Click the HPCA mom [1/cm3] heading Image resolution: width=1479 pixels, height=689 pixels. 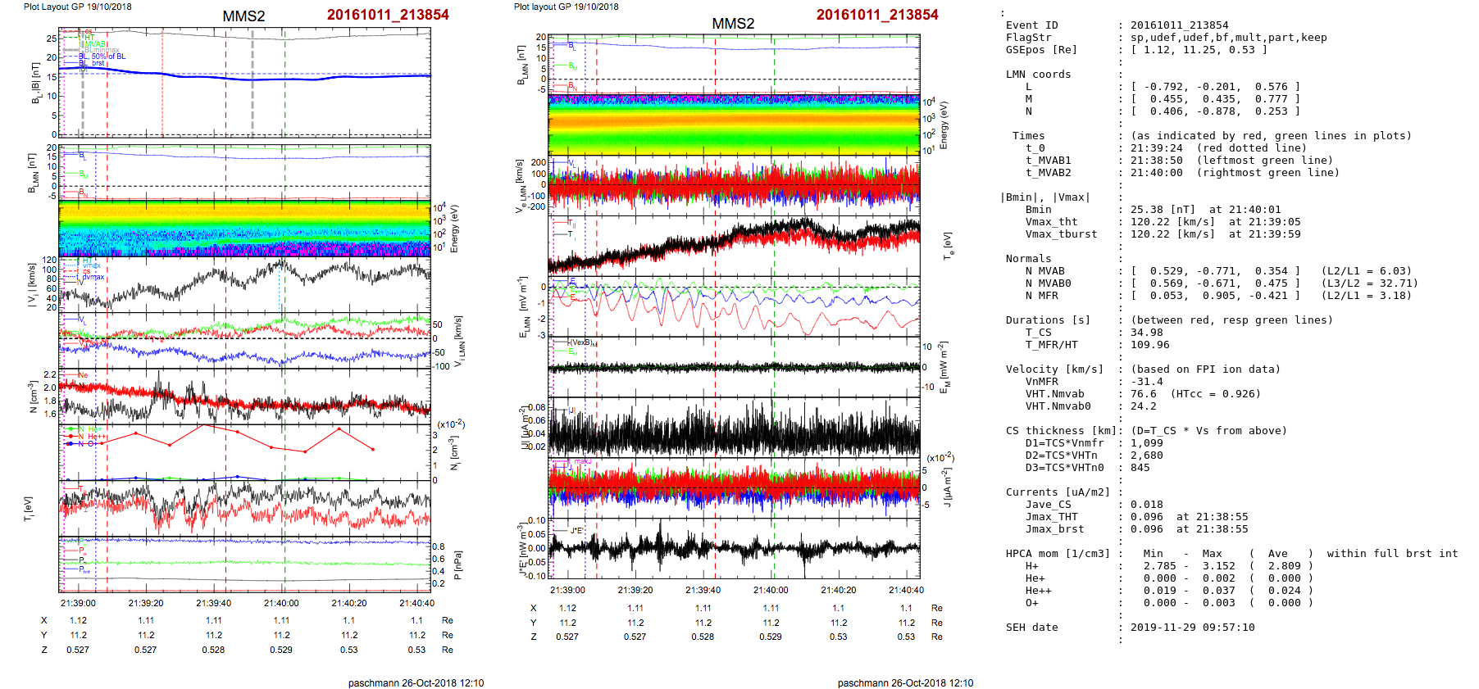coord(1058,554)
